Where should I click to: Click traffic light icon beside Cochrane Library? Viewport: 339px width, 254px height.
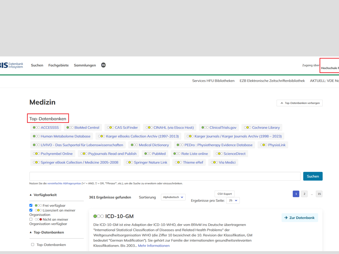click(x=248, y=128)
